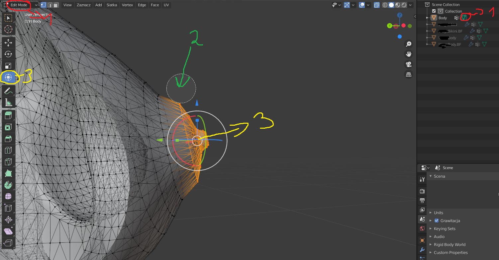Click the blue Z axis on navigation gizmo
The width and height of the screenshot is (499, 260).
pos(400,15)
